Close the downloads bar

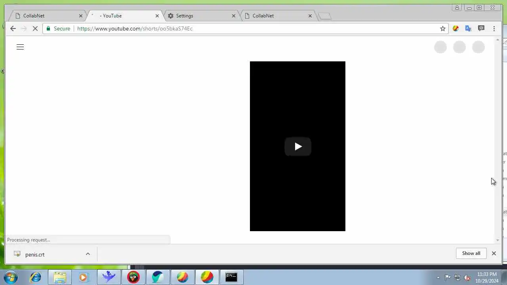coord(494,253)
